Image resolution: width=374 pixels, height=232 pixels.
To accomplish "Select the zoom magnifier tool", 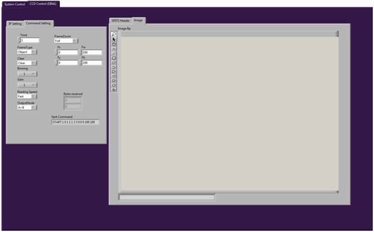I will click(x=114, y=34).
